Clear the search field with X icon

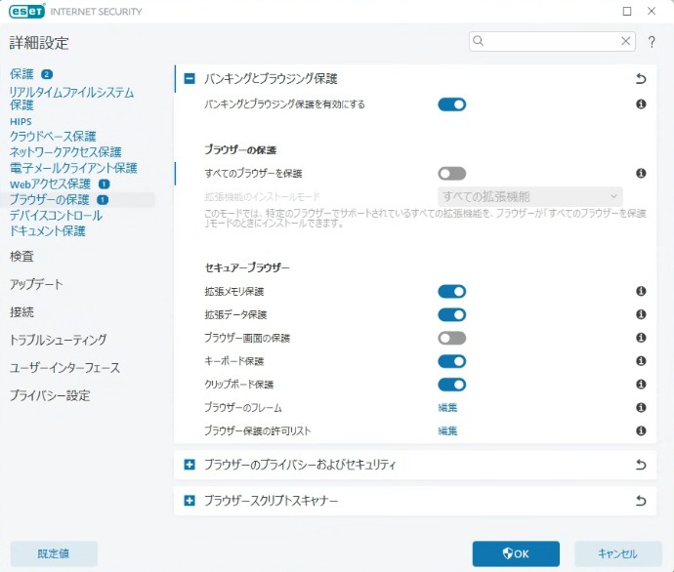pos(625,41)
